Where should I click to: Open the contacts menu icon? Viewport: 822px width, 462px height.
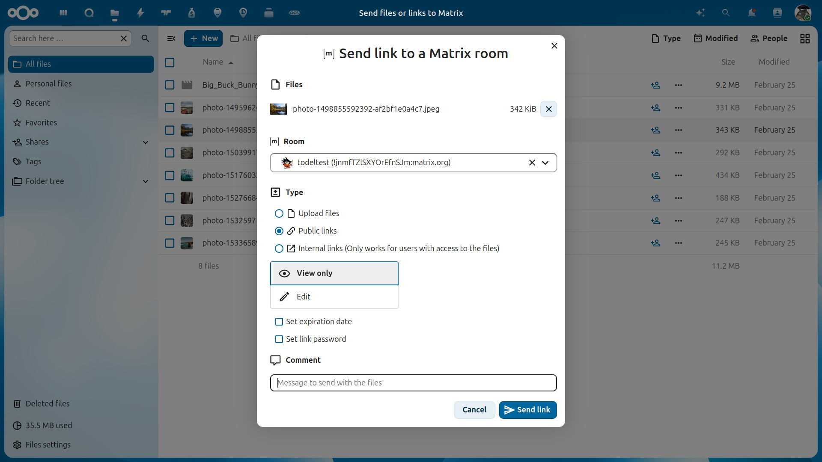pyautogui.click(x=777, y=13)
